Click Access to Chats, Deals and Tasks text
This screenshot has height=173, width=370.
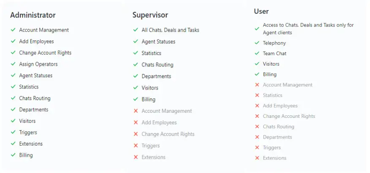tap(308, 29)
